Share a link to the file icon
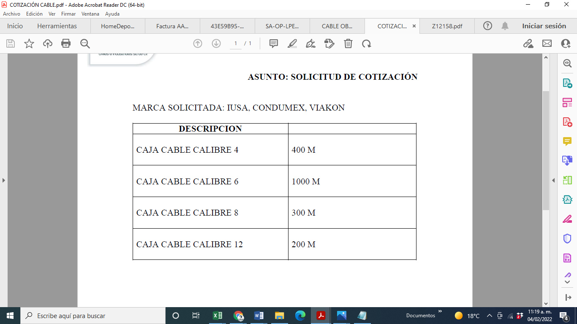The height and width of the screenshot is (324, 577). pos(528,43)
